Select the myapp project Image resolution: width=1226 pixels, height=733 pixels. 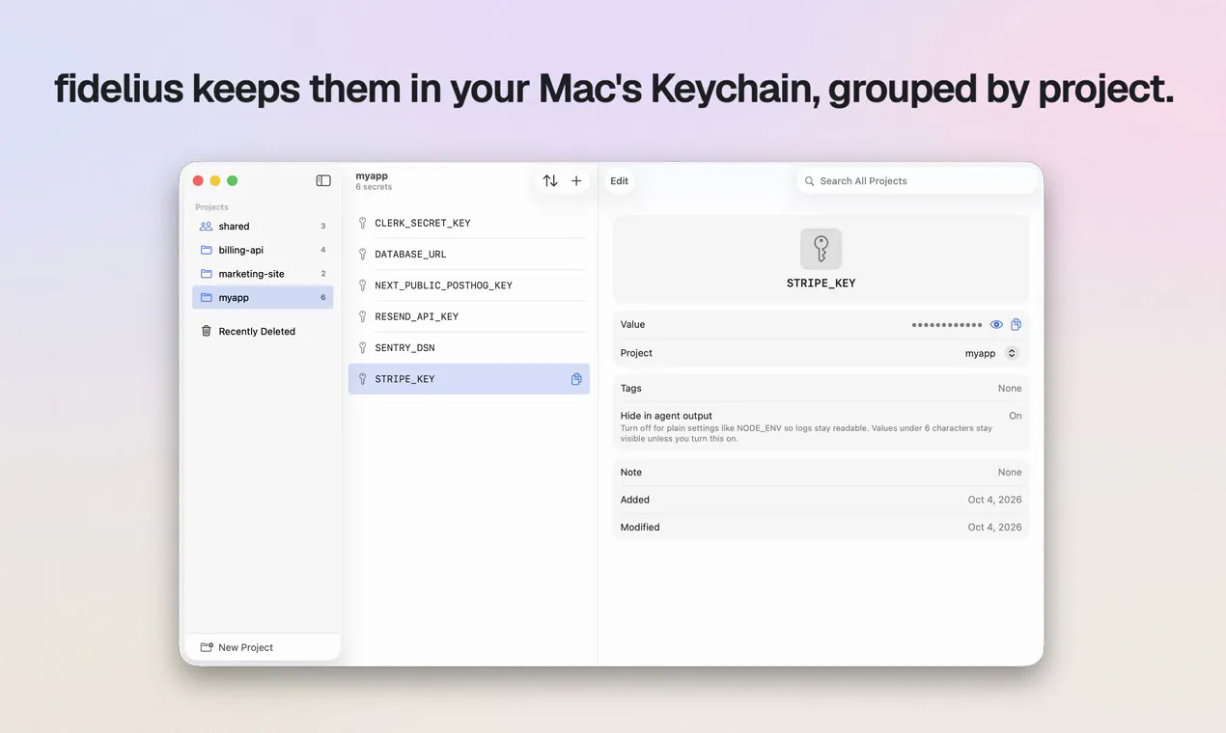click(x=263, y=298)
